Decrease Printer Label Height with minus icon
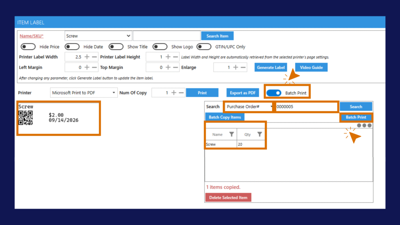This screenshot has width=400, height=225. click(175, 57)
